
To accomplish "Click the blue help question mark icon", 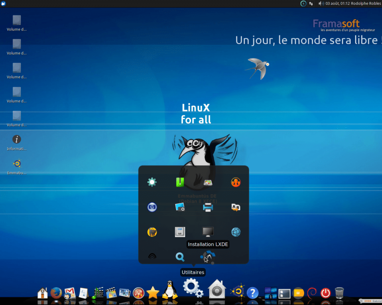I will pos(253,293).
